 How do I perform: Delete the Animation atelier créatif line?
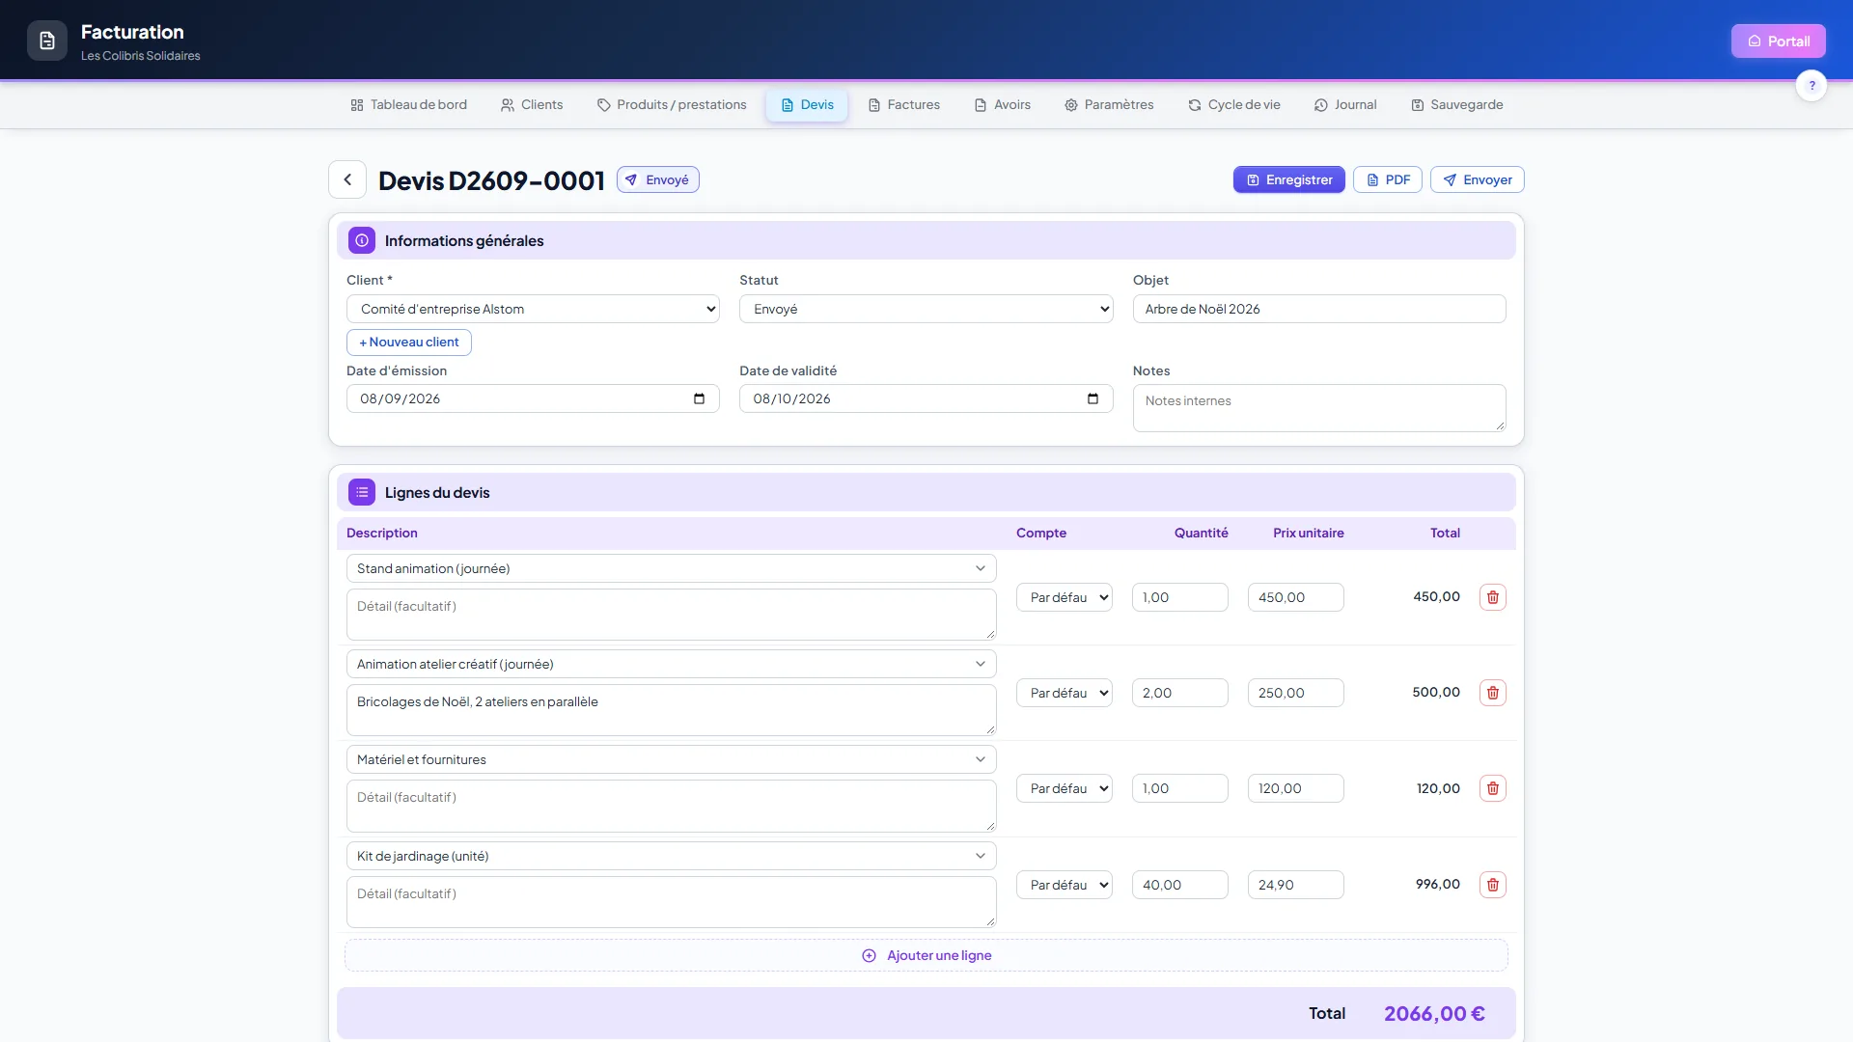1493,693
